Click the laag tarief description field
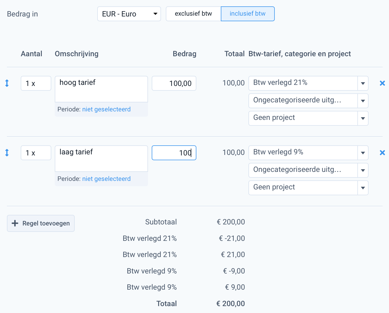This screenshot has width=389, height=313. tap(101, 158)
